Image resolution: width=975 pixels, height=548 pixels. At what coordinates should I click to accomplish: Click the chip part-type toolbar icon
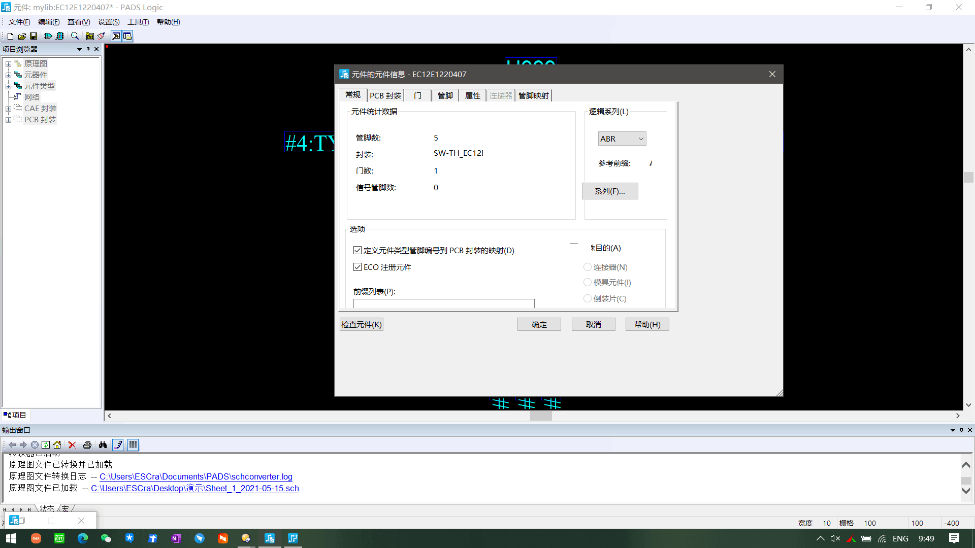click(60, 36)
